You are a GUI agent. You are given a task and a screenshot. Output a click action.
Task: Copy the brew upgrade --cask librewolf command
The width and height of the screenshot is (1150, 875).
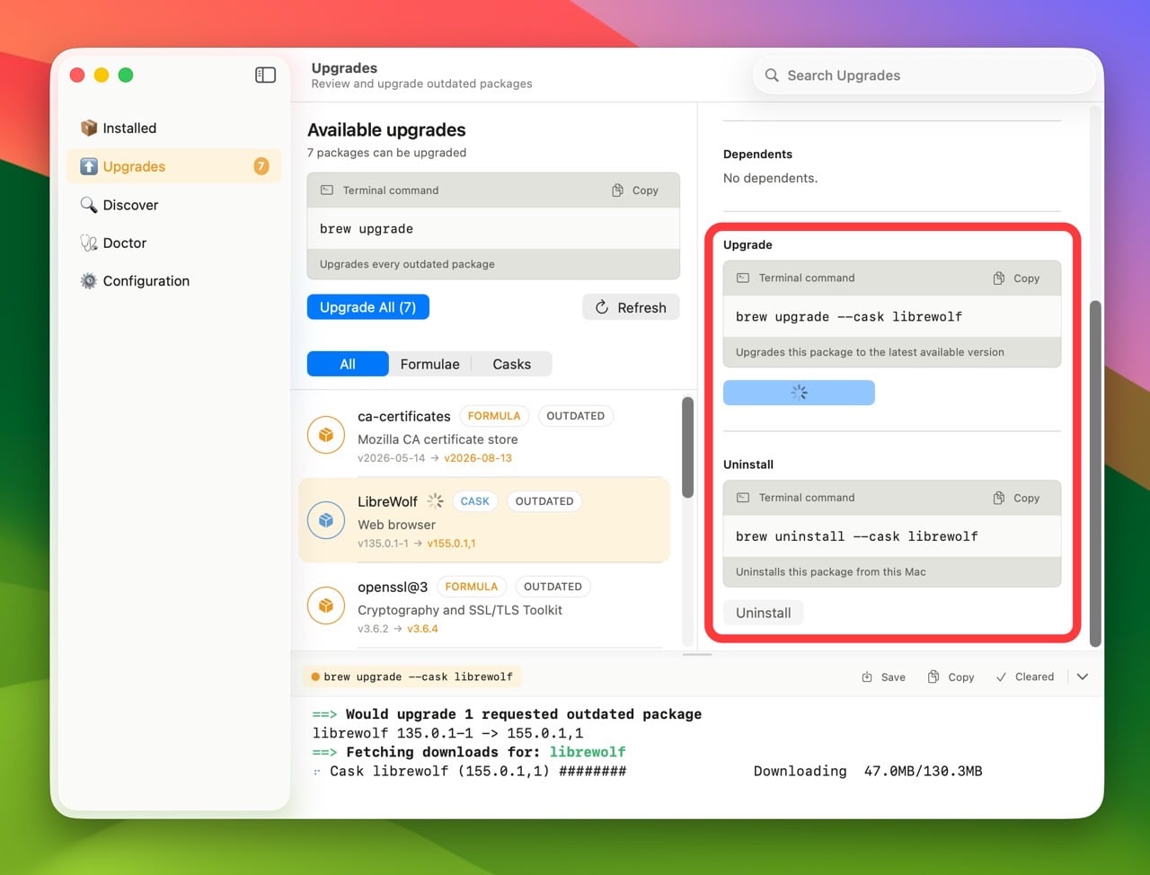coord(1016,278)
